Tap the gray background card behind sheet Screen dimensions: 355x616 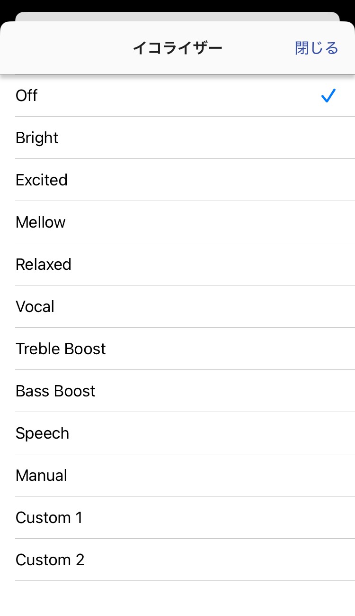pyautogui.click(x=177, y=16)
